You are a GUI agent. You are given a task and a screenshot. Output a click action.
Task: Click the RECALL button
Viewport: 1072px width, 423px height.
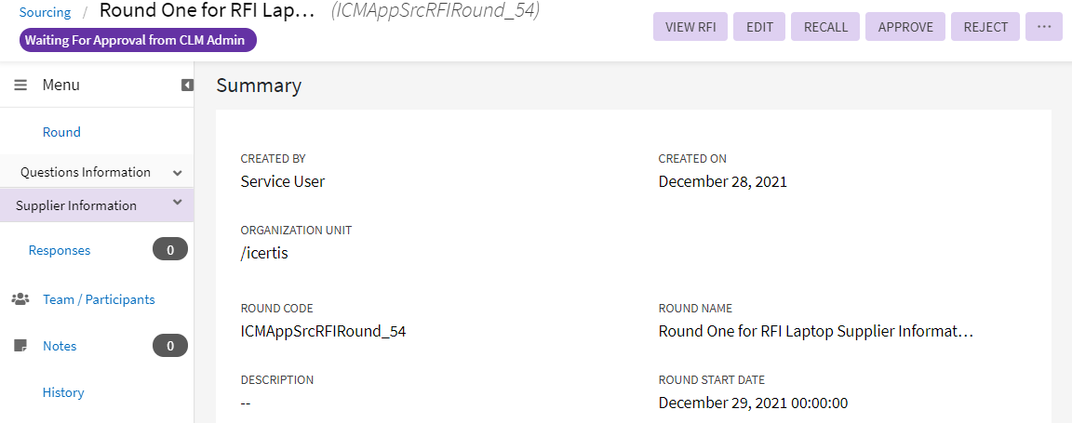pyautogui.click(x=825, y=27)
